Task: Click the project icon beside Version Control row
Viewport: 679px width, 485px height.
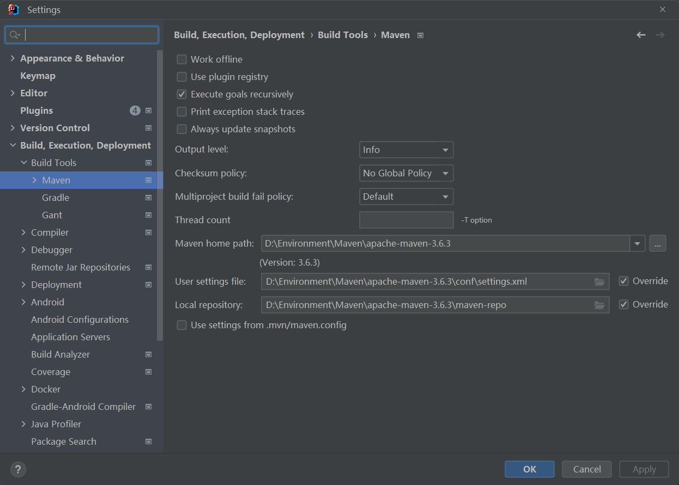Action: (x=148, y=128)
